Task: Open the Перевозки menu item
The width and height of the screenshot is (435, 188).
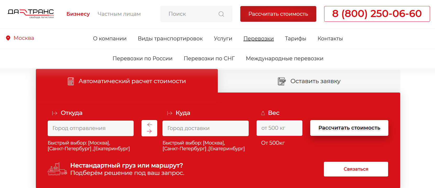Action: tap(259, 39)
